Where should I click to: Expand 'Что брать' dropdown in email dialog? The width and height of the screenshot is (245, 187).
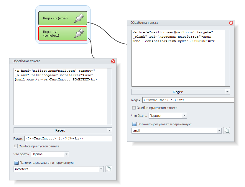(x=184, y=116)
